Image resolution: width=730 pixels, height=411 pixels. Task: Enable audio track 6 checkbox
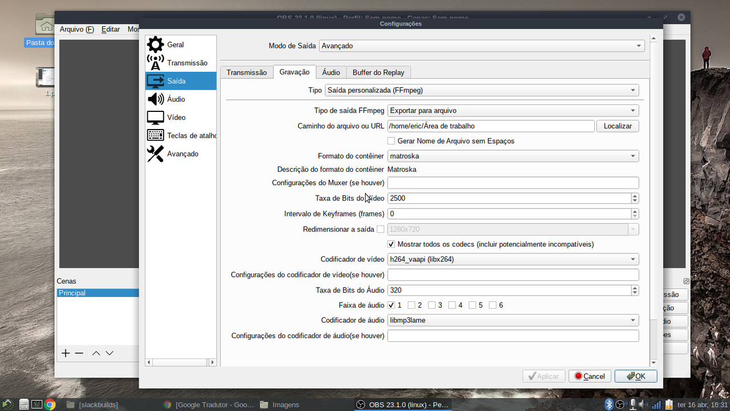[x=492, y=305]
